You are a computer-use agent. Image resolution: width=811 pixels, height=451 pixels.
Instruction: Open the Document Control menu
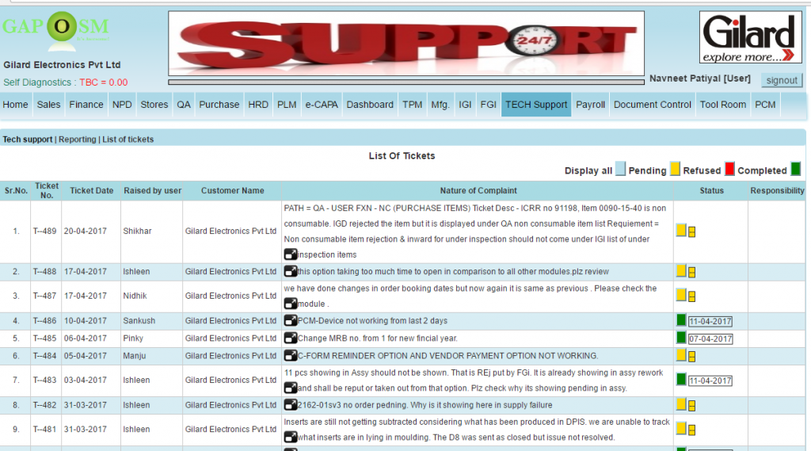point(653,105)
